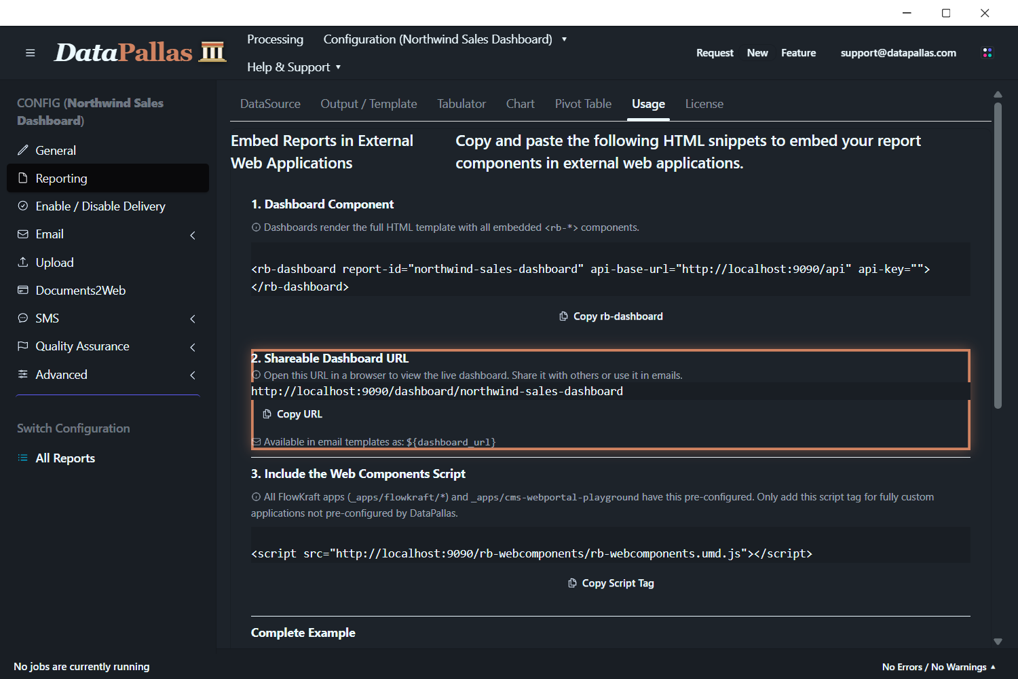The image size is (1018, 679).
Task: Click the Documents2Web card icon
Action: pyautogui.click(x=23, y=290)
